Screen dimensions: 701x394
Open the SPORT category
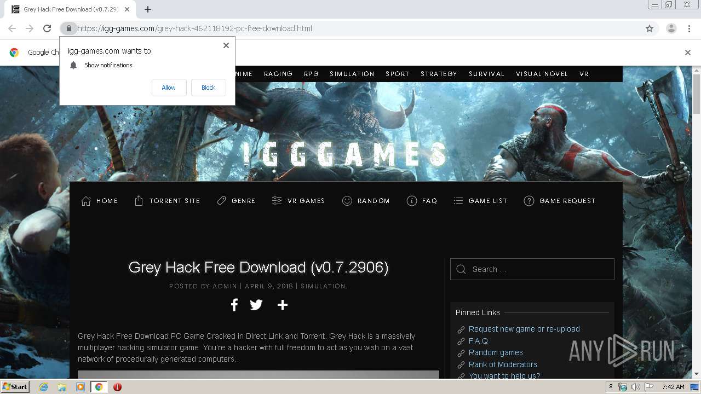coord(397,74)
